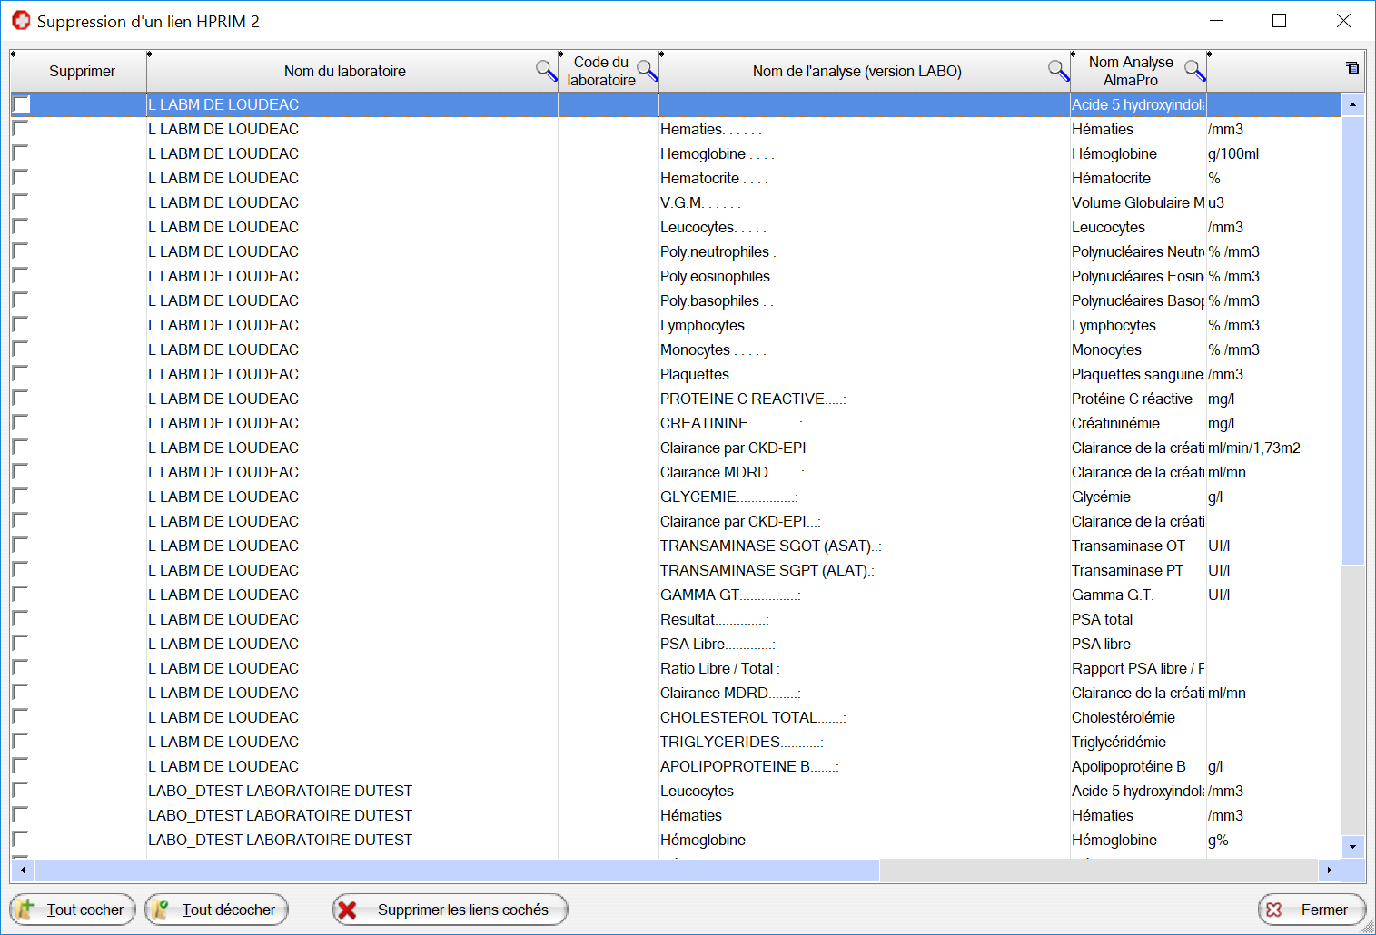The height and width of the screenshot is (935, 1376).
Task: Check the box for the Hematies row
Action: [21, 129]
